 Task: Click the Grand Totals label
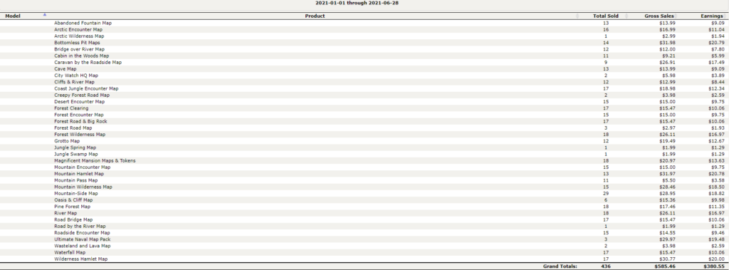point(560,266)
